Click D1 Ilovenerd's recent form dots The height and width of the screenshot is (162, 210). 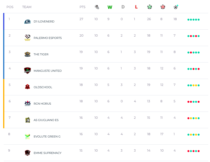193,20
